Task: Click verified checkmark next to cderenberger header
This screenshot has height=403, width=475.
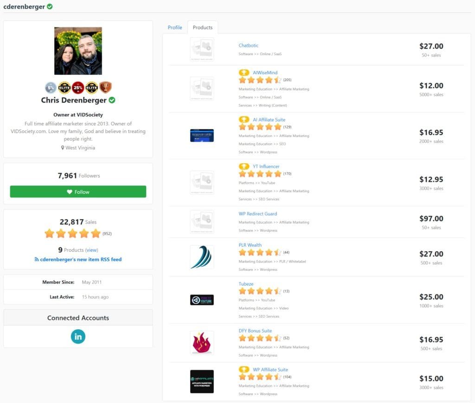Action: pyautogui.click(x=50, y=6)
